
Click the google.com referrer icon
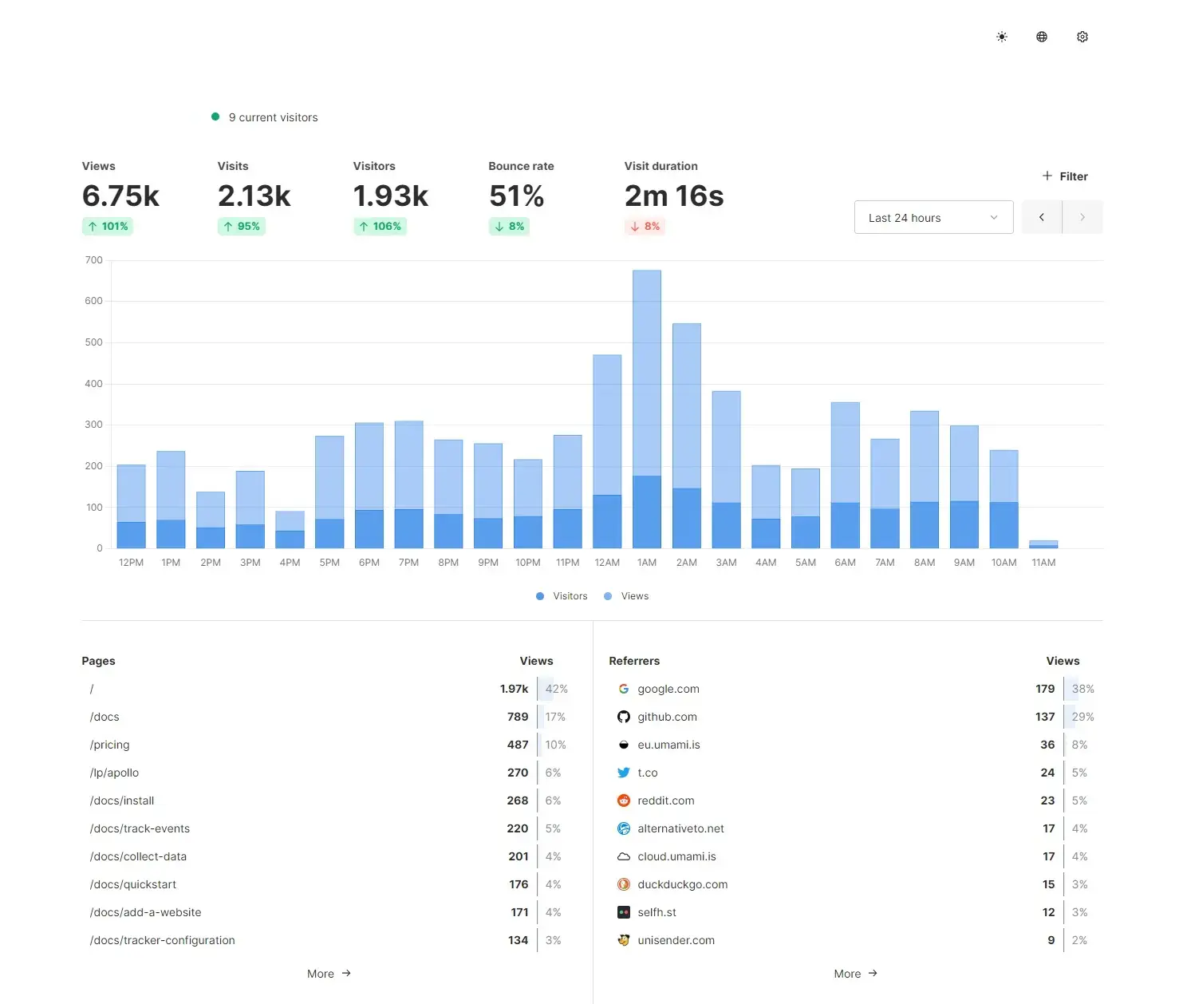pyautogui.click(x=624, y=689)
